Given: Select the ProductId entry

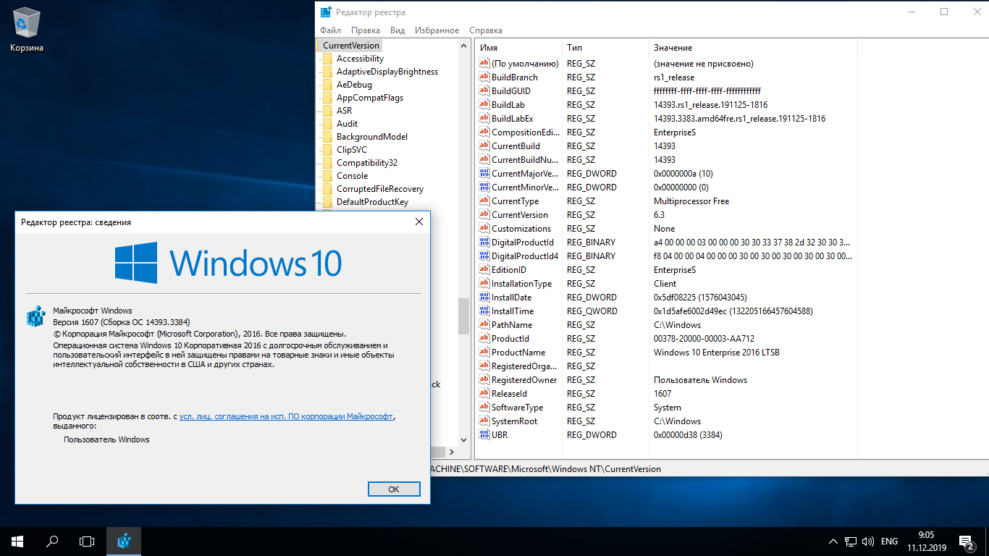Looking at the screenshot, I should pos(510,339).
